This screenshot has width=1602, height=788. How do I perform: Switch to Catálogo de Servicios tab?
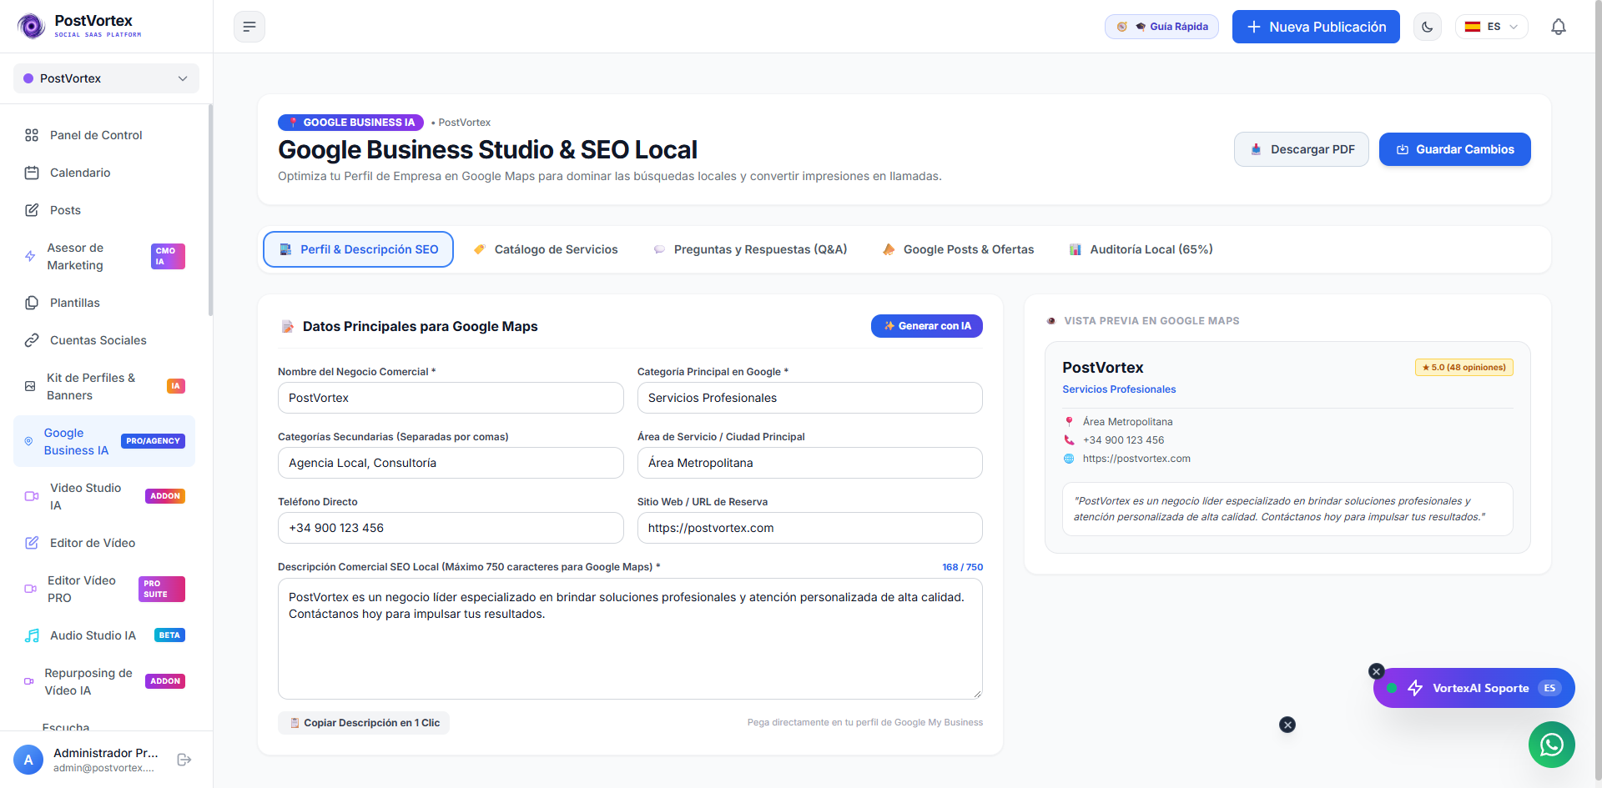point(546,249)
